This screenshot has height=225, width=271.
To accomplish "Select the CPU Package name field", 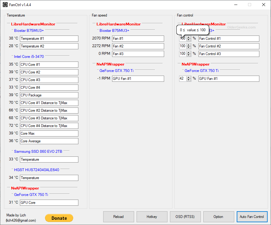I will pyautogui.click(x=49, y=95).
